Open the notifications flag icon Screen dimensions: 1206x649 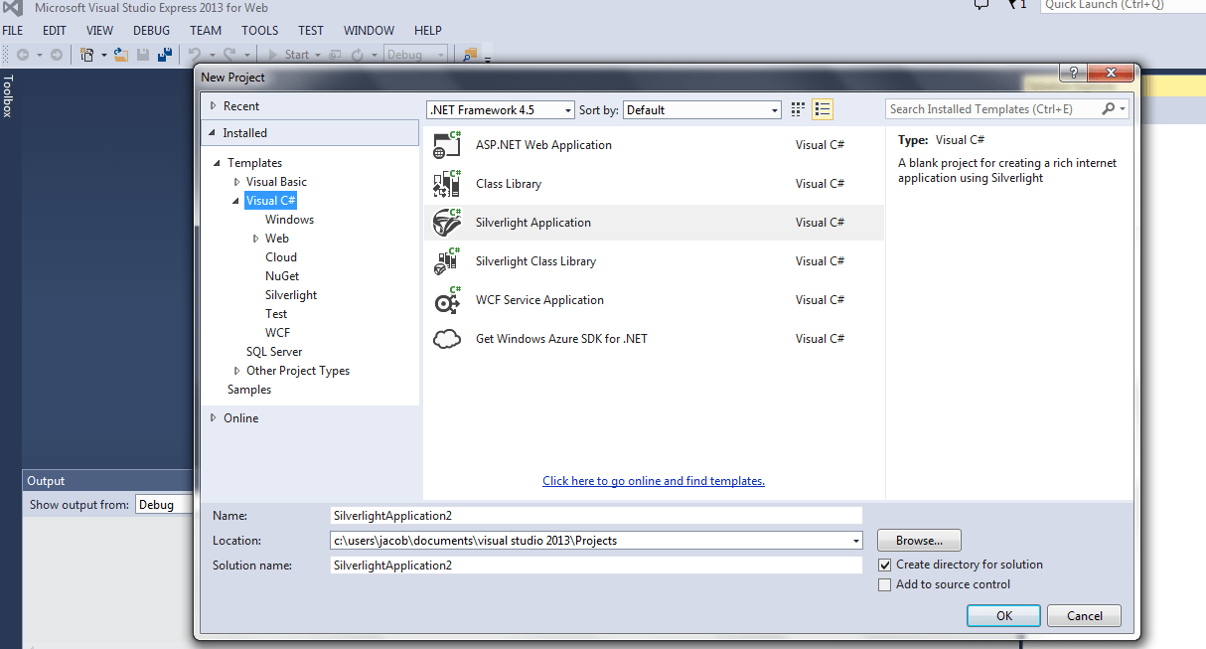pos(1013,5)
